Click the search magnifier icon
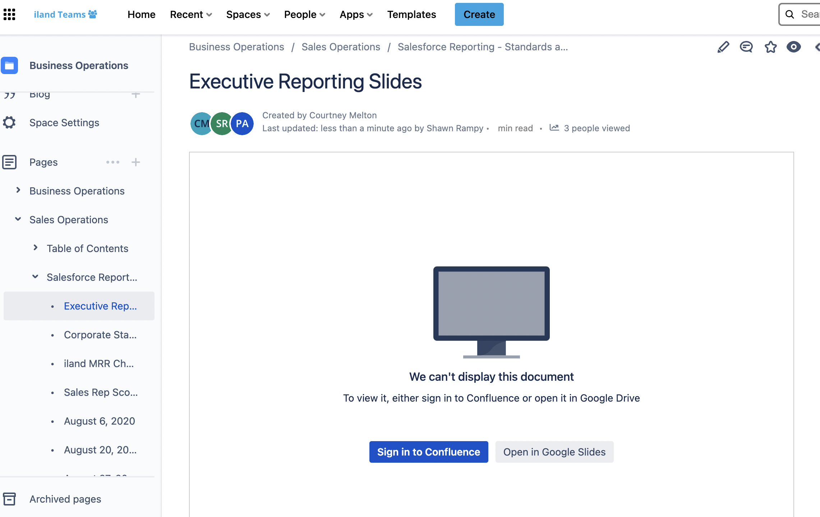The height and width of the screenshot is (517, 820). (790, 14)
